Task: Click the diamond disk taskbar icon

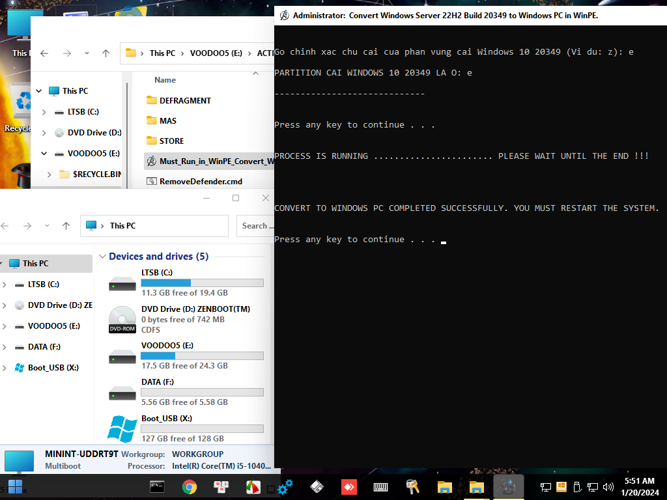Action: point(317,487)
